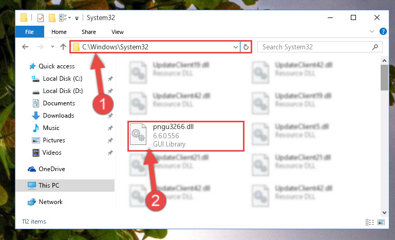Expand the ribbon with the chevron
The image size is (395, 240).
coord(371,31)
